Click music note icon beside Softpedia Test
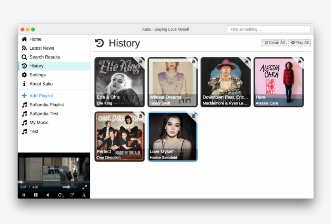Screen dimensions: 331x224 tap(24, 113)
